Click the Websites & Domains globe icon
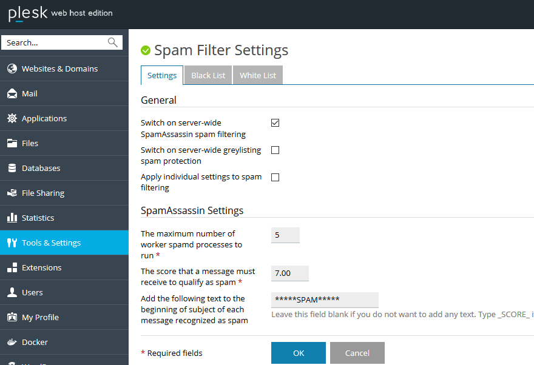The width and height of the screenshot is (534, 365). pyautogui.click(x=12, y=69)
